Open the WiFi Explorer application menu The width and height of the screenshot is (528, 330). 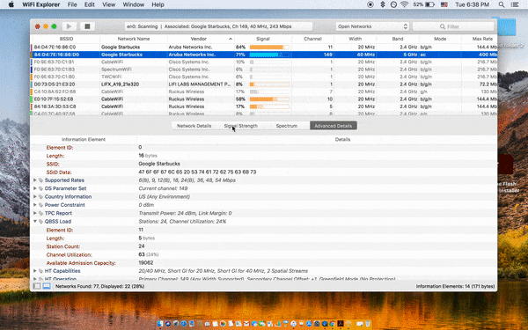click(x=41, y=4)
